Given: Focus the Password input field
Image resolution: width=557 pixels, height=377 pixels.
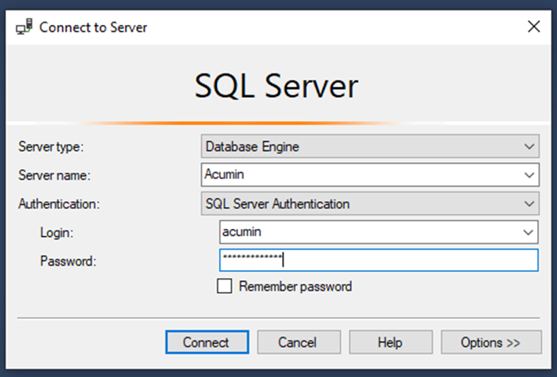Looking at the screenshot, I should pos(378,260).
